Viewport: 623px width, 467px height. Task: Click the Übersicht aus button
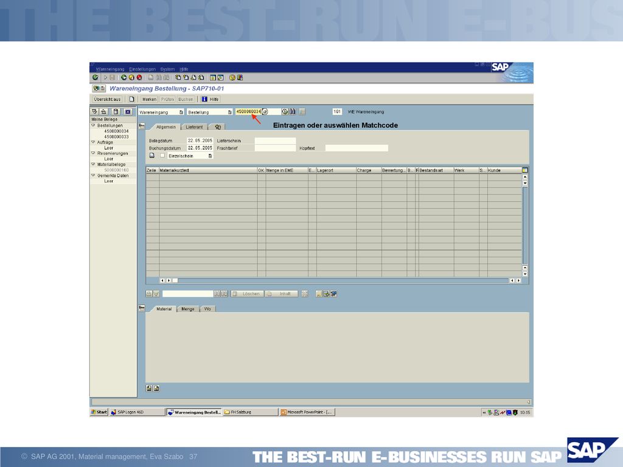click(107, 99)
